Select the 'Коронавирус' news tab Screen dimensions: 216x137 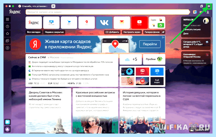coord(67,58)
